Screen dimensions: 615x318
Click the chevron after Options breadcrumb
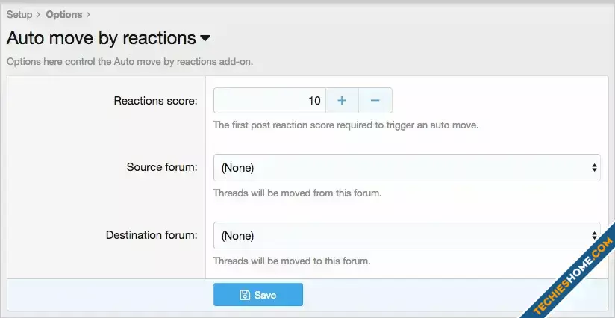pyautogui.click(x=88, y=14)
